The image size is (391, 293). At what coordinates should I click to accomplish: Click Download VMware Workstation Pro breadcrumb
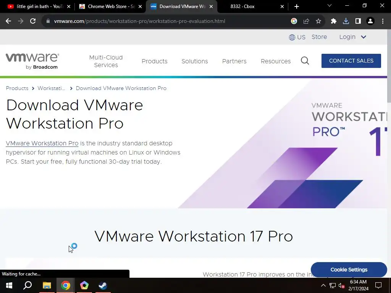(121, 88)
